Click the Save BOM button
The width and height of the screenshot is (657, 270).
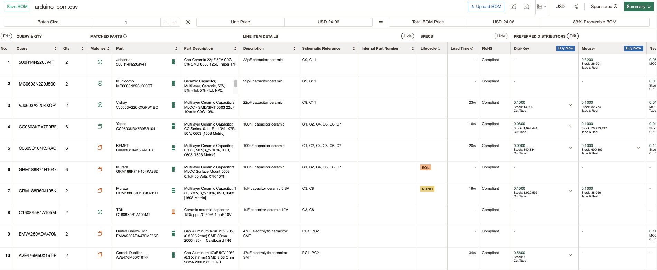pos(17,7)
